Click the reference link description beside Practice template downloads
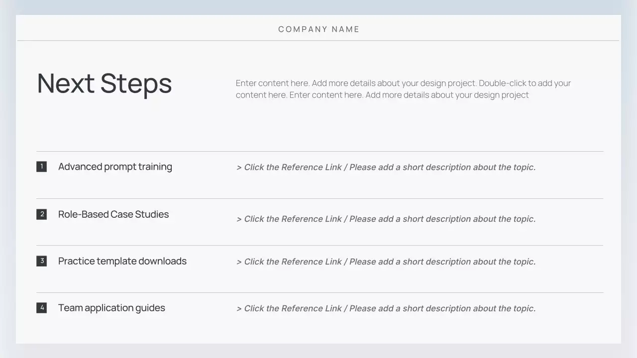Viewport: 637px width, 358px height. (x=386, y=262)
